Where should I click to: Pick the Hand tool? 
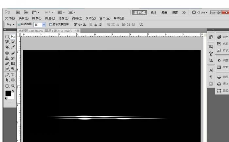7,86
